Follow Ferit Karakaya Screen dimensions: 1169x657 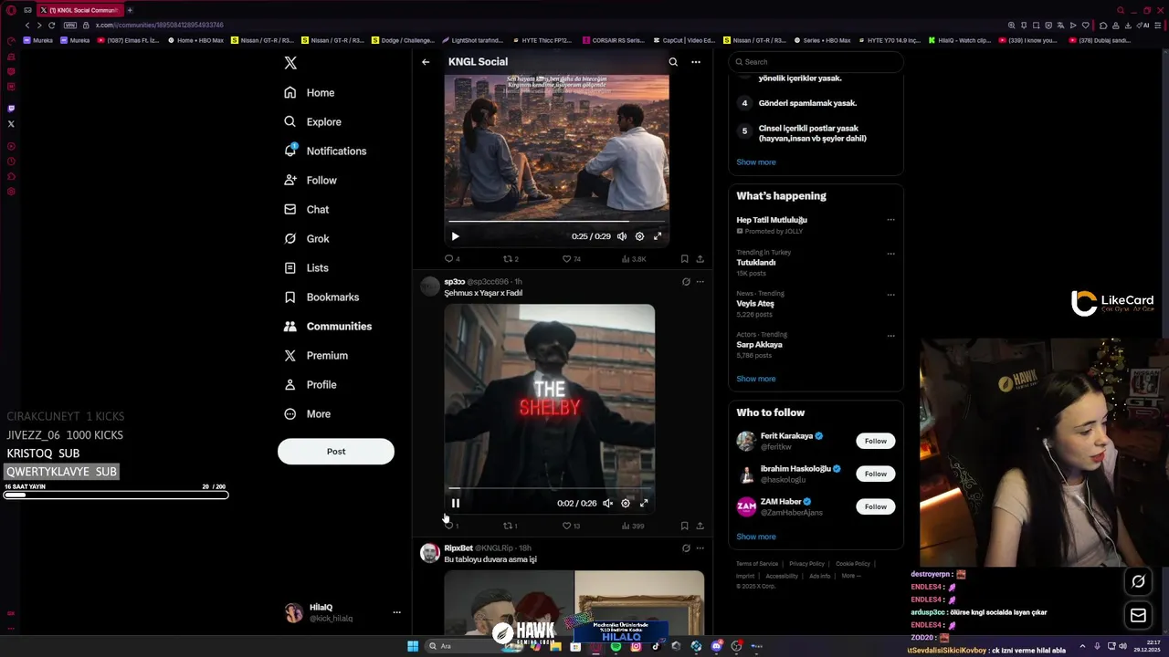[x=876, y=441]
